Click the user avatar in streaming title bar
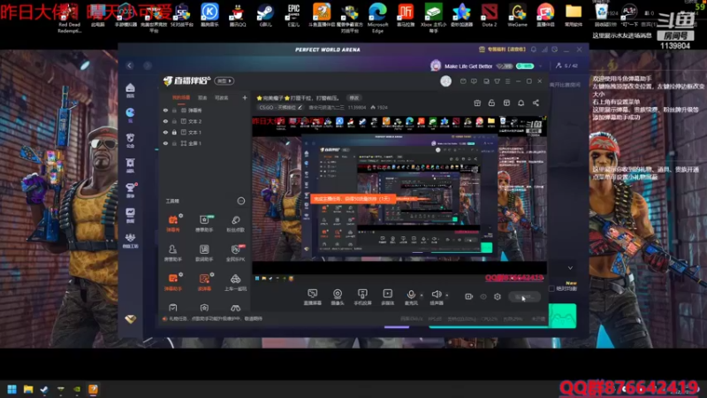Viewport: 707px width, 398px height. point(445,81)
